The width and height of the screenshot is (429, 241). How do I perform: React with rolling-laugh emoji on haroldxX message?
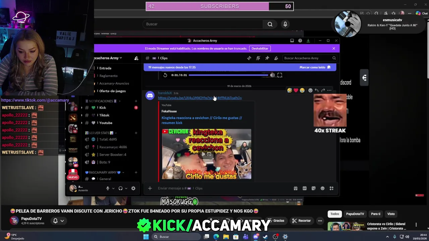tap(290, 90)
